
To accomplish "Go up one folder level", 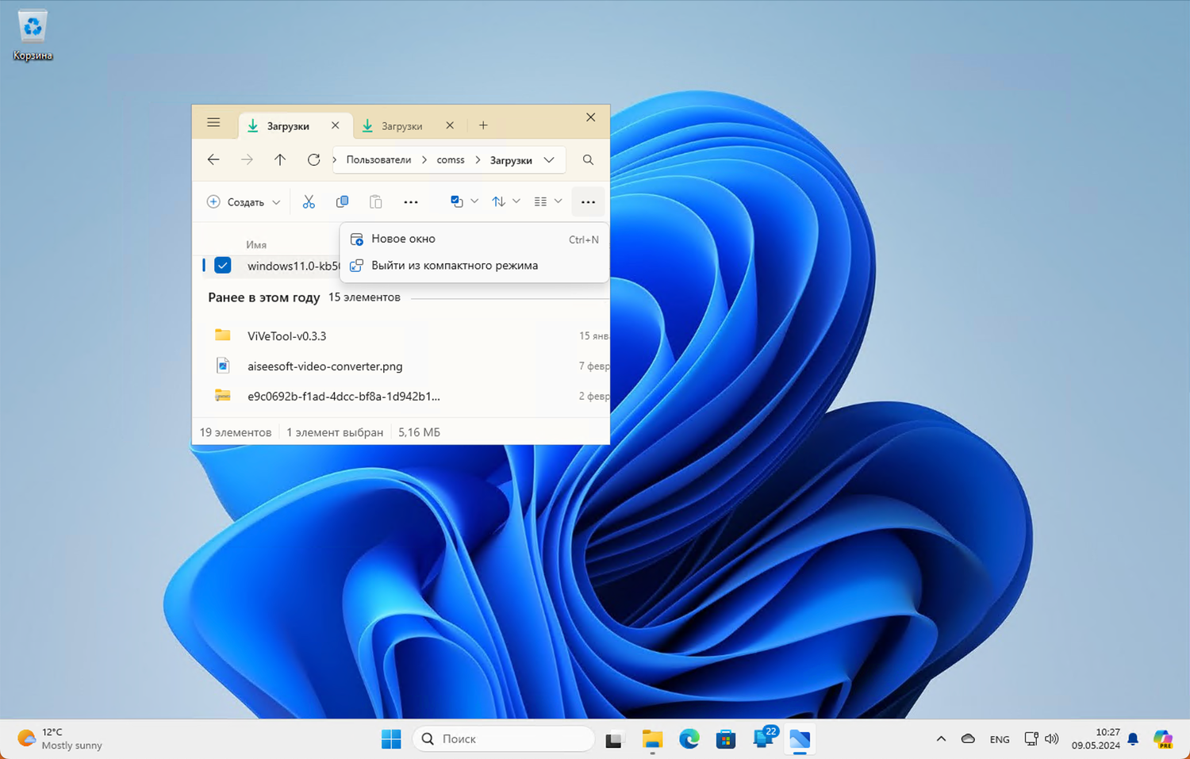I will click(280, 160).
